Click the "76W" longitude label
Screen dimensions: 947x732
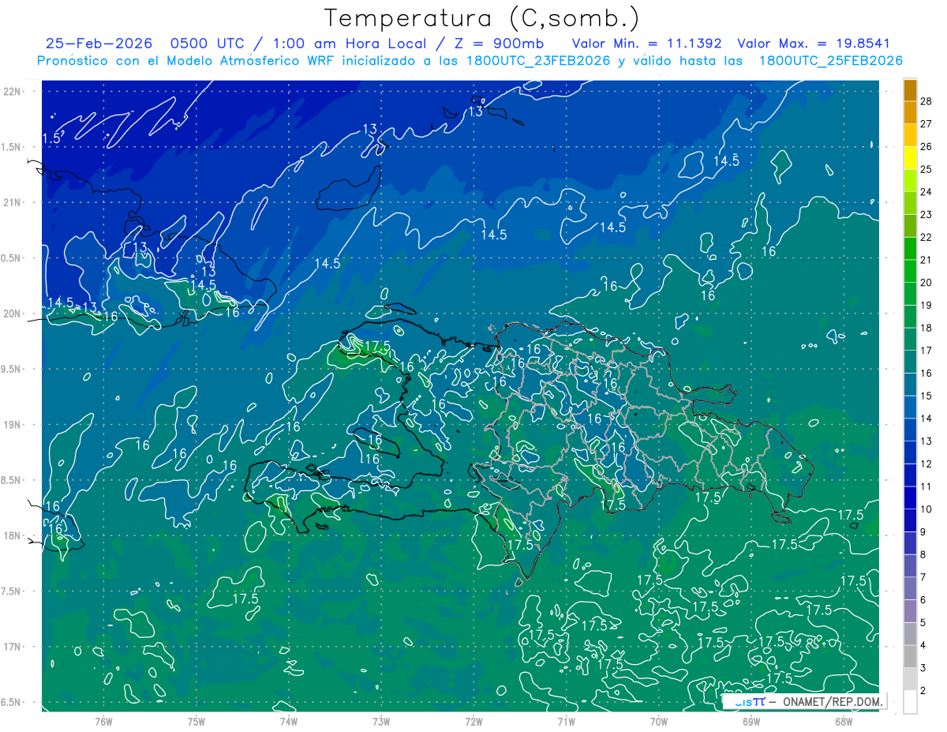tap(103, 721)
